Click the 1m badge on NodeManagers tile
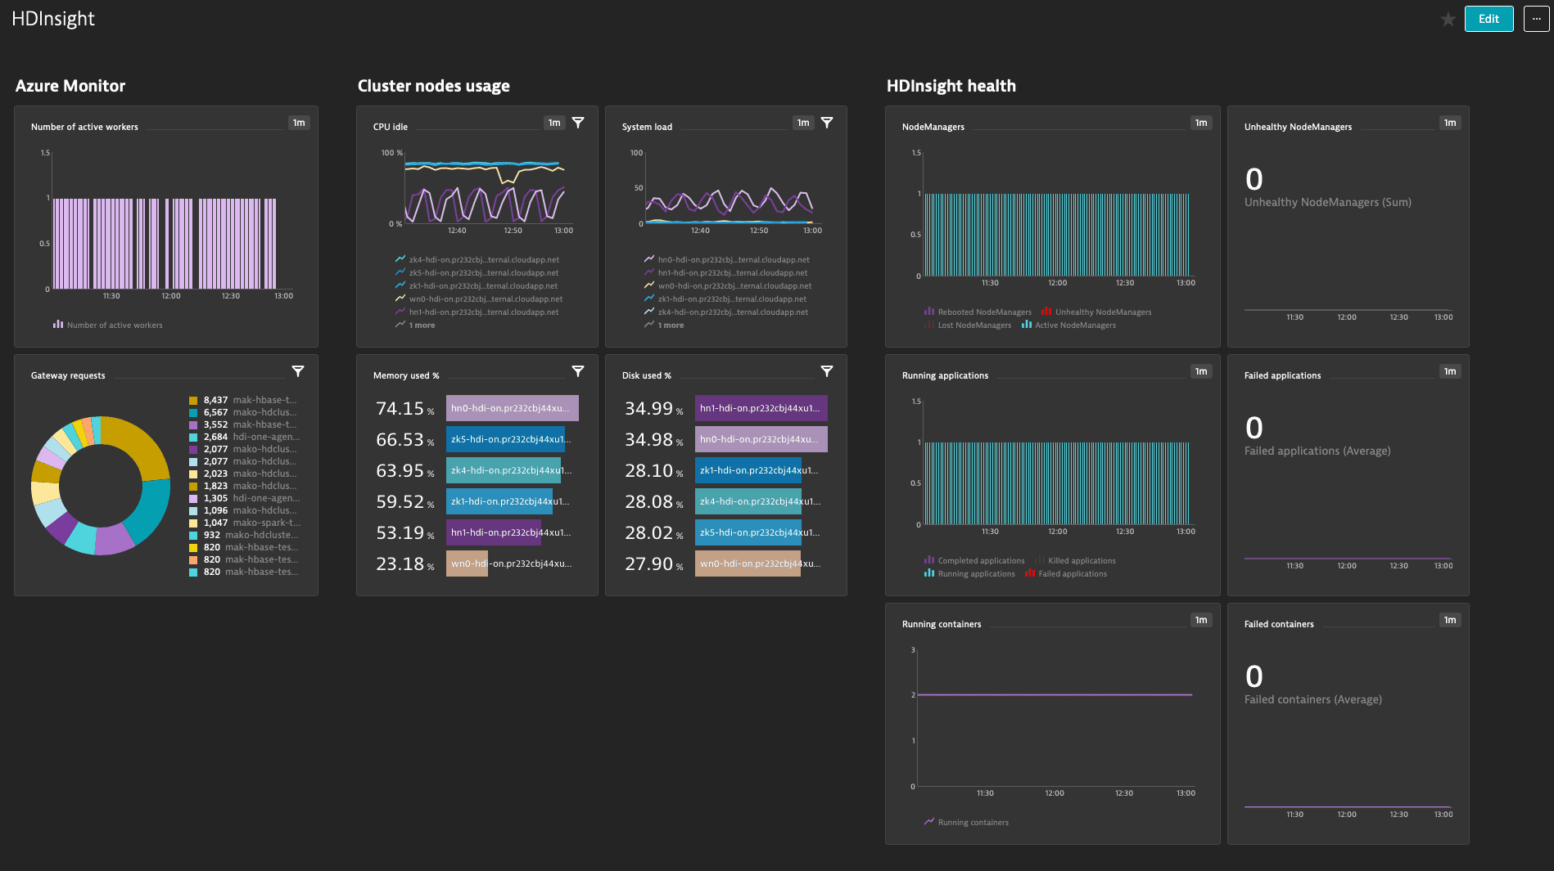The width and height of the screenshot is (1554, 871). click(1201, 123)
